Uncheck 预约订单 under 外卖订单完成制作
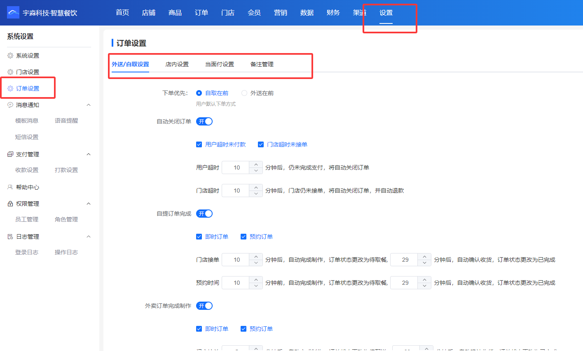The width and height of the screenshot is (583, 351). (244, 329)
